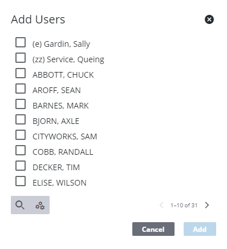Viewport: 227px width, 249px height.
Task: Click the 1–10 of 31 page indicator
Action: (x=184, y=205)
